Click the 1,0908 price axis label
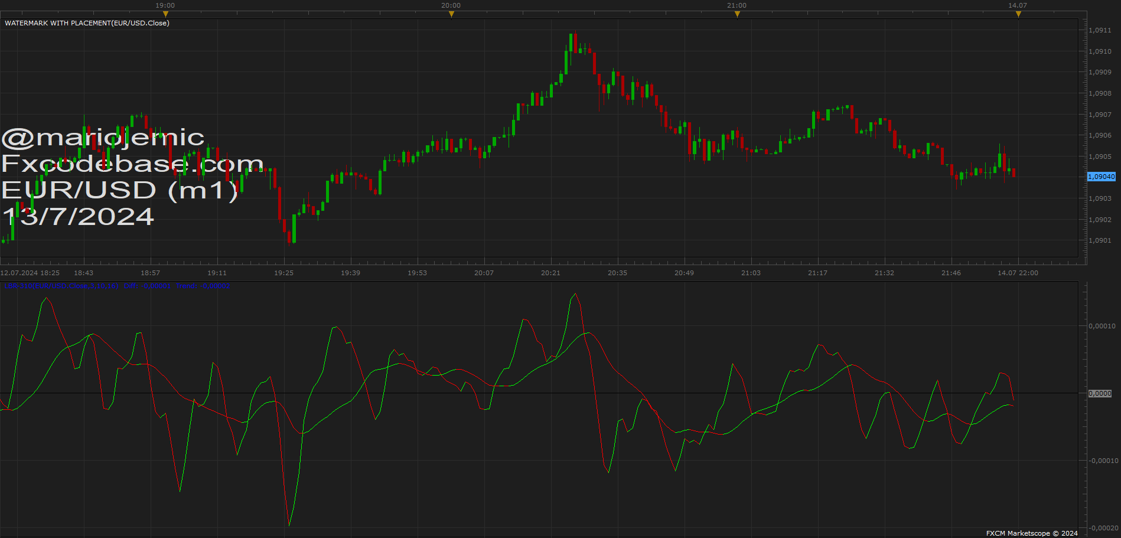Viewport: 1121px width, 538px height. (1100, 93)
